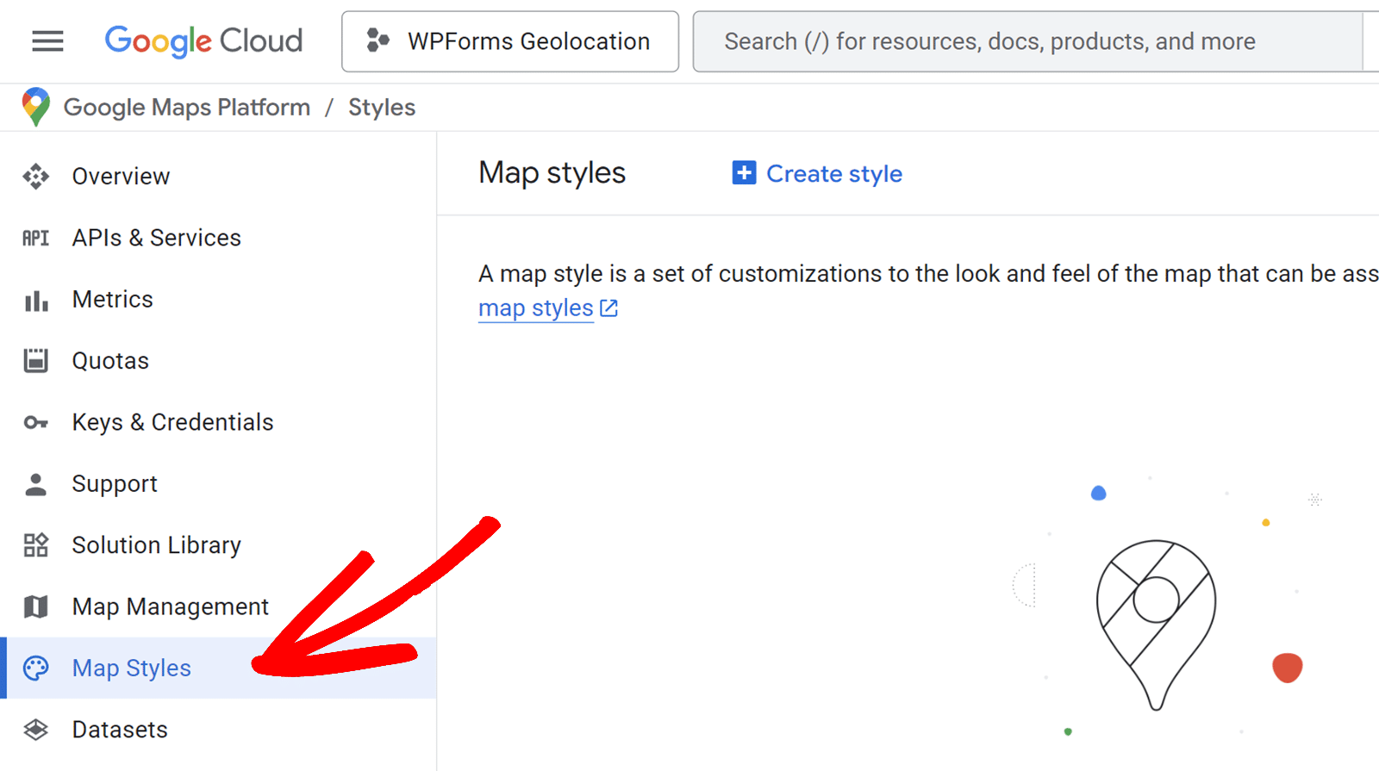The height and width of the screenshot is (771, 1379).
Task: Select the Map Styles menu item
Action: (x=218, y=668)
